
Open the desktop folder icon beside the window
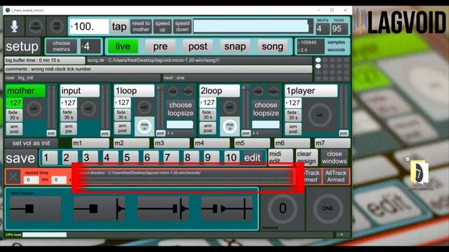420,172
